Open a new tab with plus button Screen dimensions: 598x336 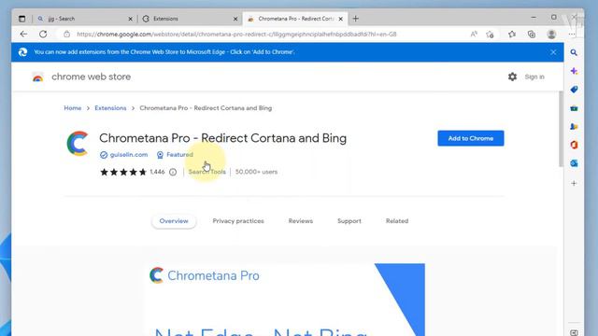(x=355, y=19)
